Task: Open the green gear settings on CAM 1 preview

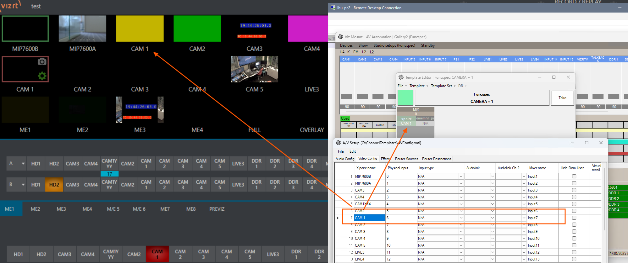Action: pyautogui.click(x=42, y=76)
